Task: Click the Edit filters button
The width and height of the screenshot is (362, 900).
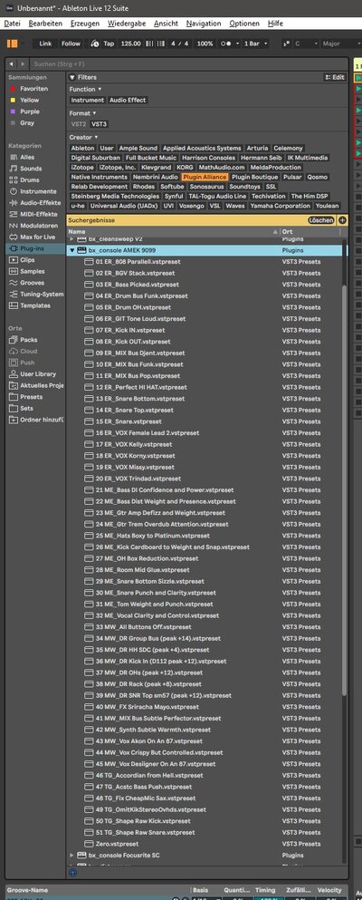Action: 335,77
